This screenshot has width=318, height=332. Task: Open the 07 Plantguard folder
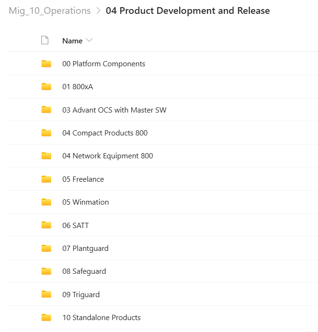tap(85, 249)
